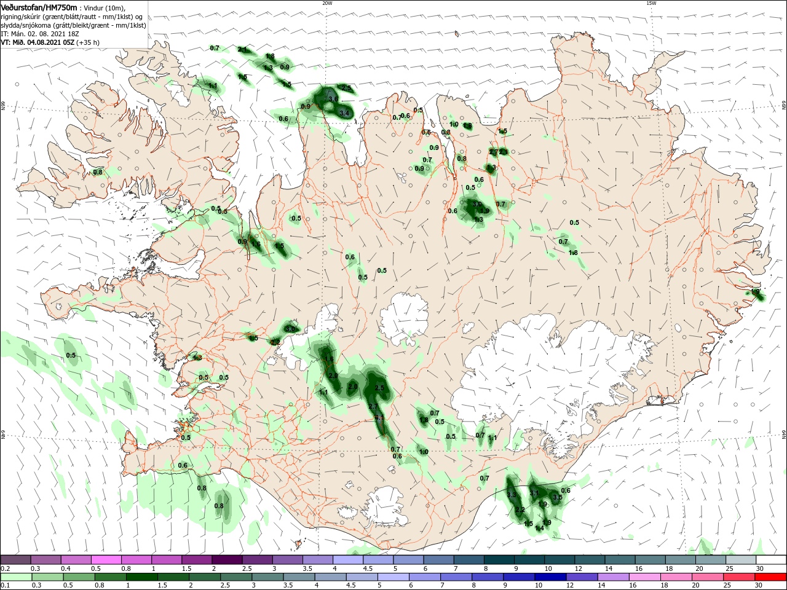787x590 pixels.
Task: Click the IT: Mán. 02. 08. 2021 18Z line
Action: pos(39,34)
